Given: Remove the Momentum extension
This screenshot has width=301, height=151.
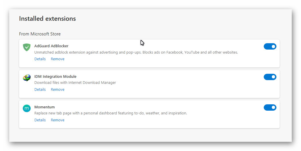Looking at the screenshot, I should (x=57, y=120).
